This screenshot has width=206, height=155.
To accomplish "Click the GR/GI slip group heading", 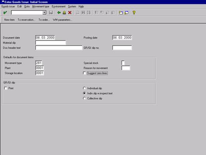I will pos(9,83).
